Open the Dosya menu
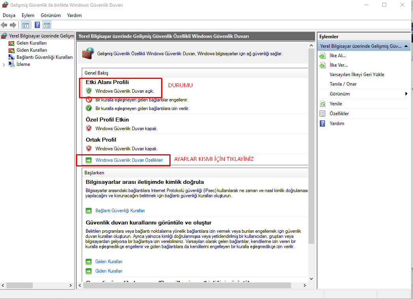This screenshot has width=413, height=299. coord(9,15)
